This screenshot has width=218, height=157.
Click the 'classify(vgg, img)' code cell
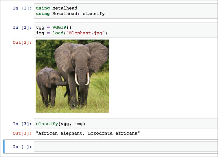(60, 124)
